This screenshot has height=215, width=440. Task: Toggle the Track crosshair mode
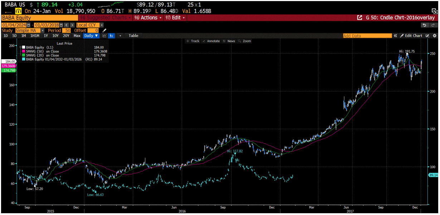click(x=193, y=41)
